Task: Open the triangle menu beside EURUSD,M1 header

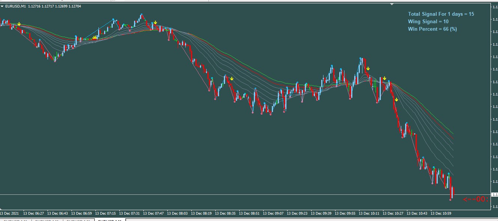Action: pyautogui.click(x=2, y=6)
